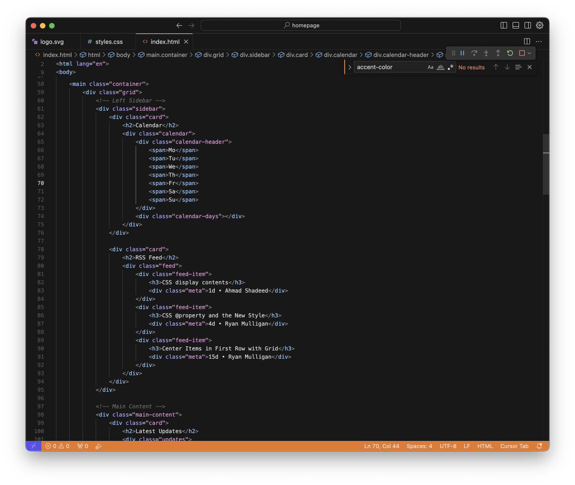Open the remote window indicator in status bar

tap(34, 446)
